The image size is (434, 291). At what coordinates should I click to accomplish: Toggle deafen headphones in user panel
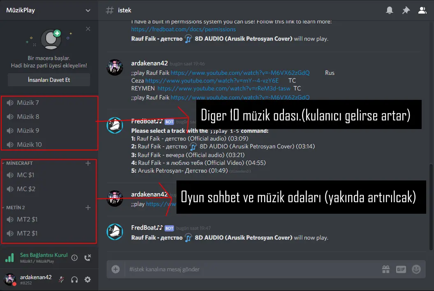coord(74,279)
